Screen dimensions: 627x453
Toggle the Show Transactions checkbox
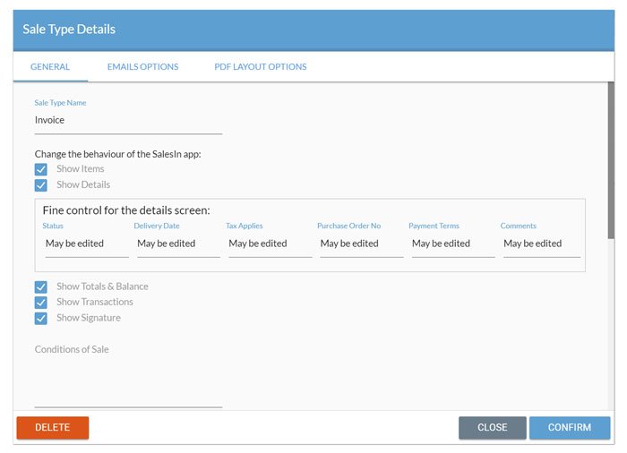pos(41,303)
